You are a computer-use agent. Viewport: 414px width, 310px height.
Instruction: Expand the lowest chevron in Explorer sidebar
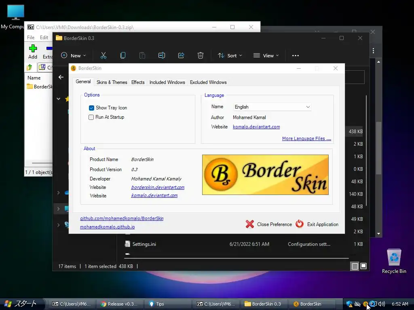coord(58,225)
